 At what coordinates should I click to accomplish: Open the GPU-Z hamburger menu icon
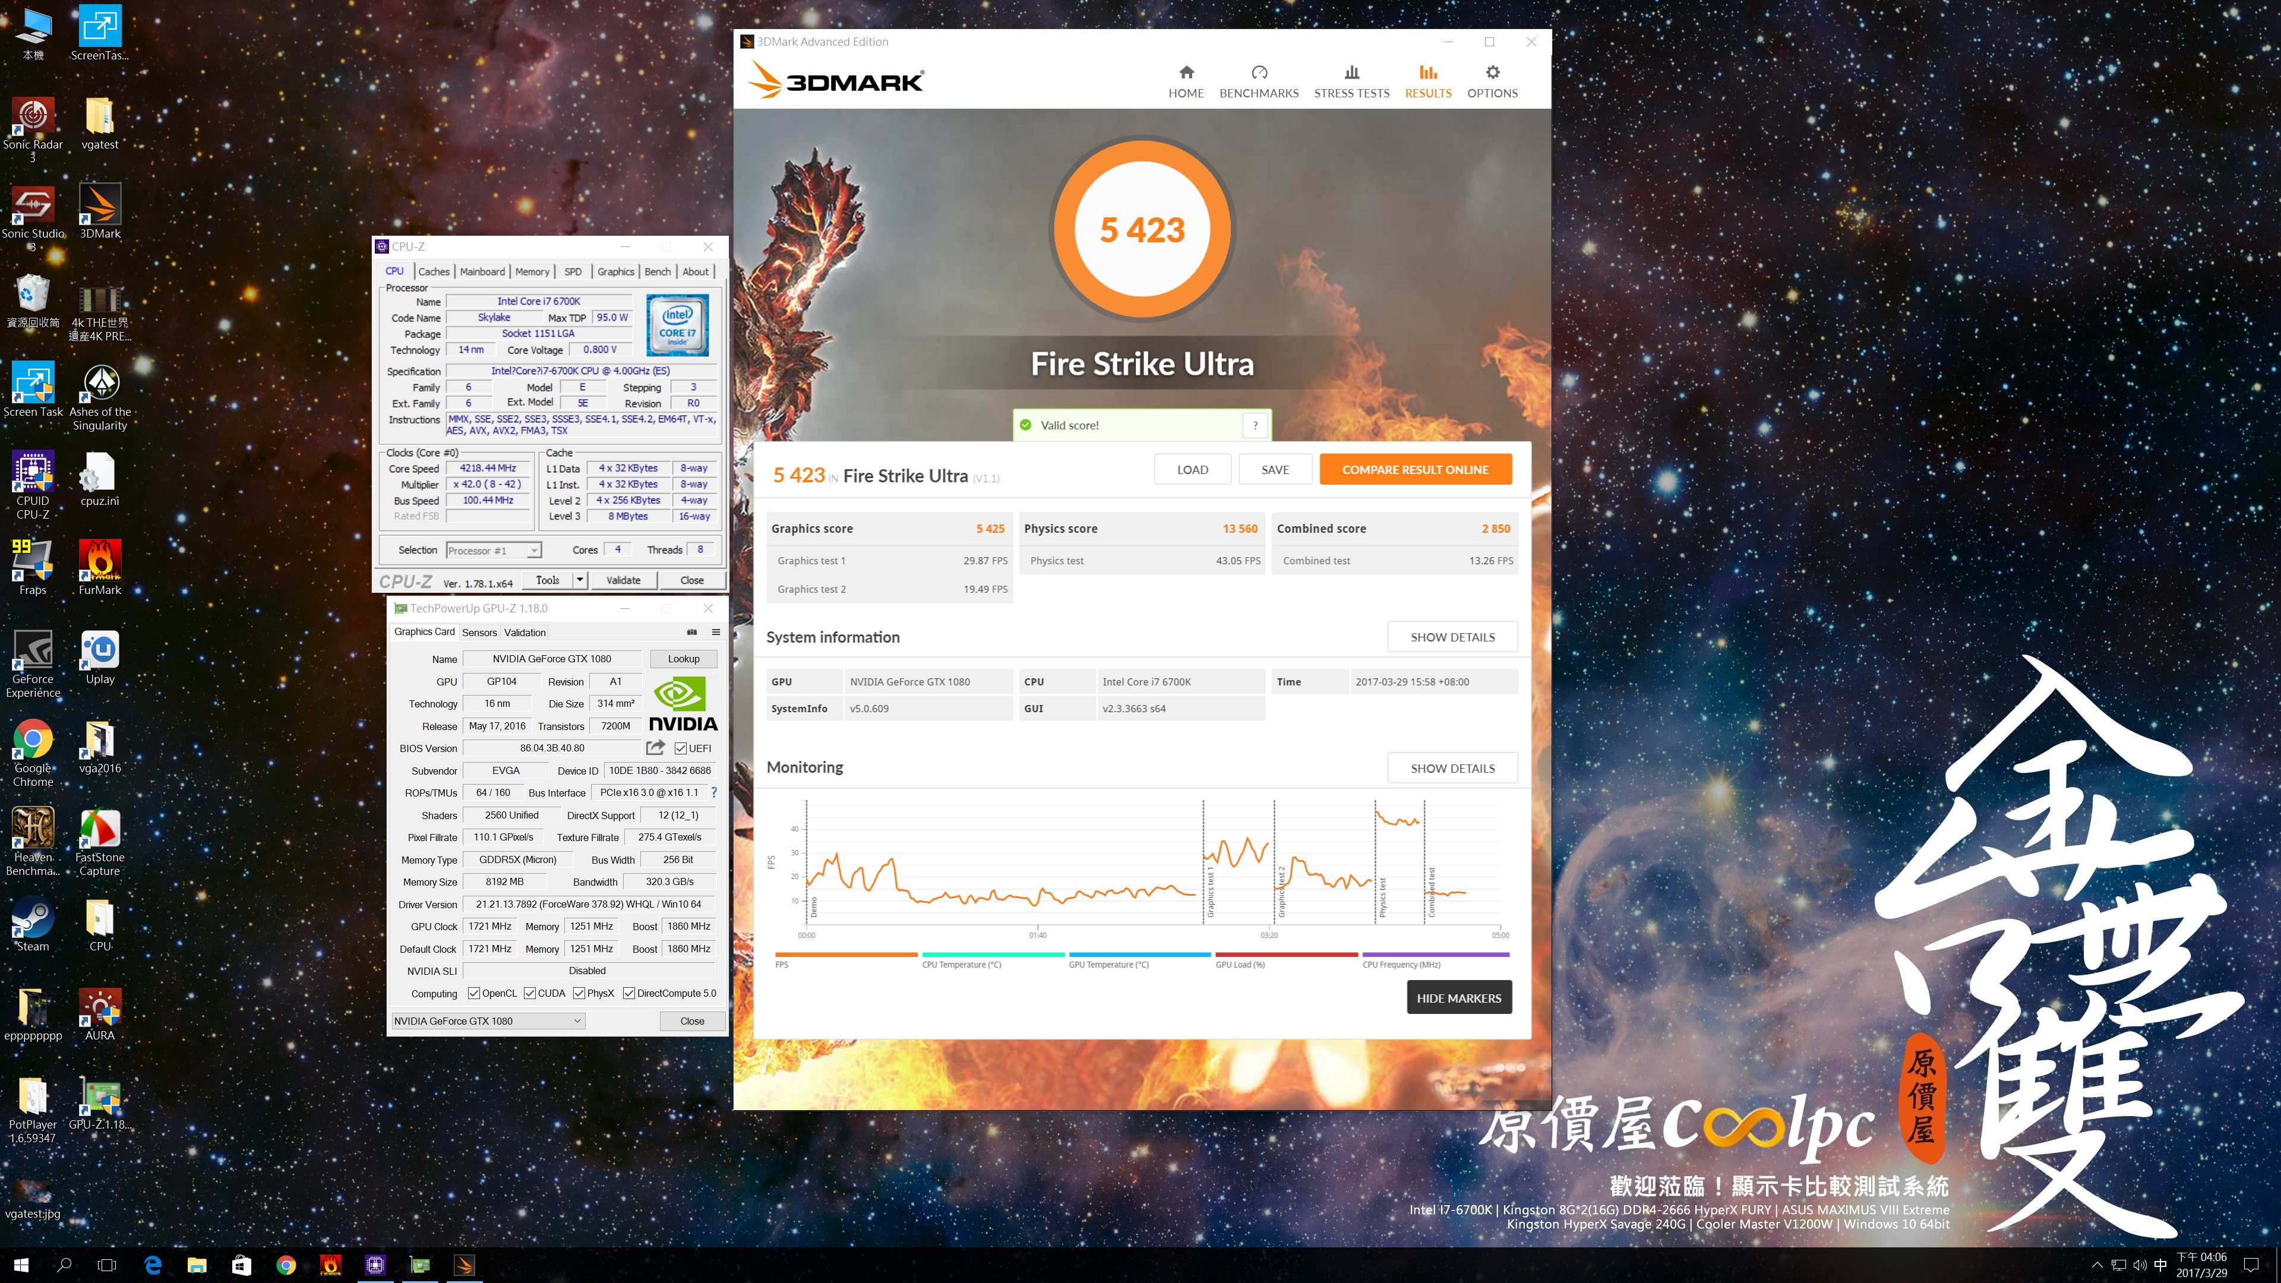point(715,632)
